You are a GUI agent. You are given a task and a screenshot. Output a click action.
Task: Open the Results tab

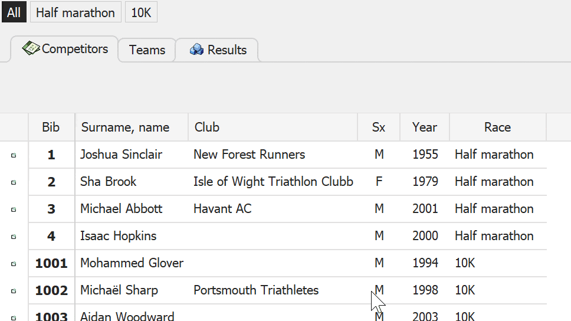coord(227,50)
